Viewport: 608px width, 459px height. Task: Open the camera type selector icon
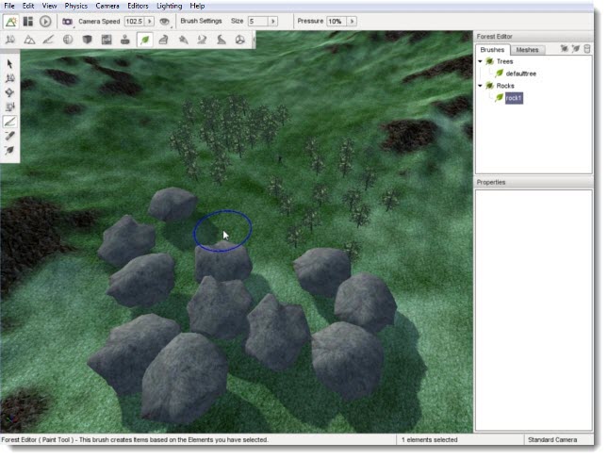(x=68, y=22)
